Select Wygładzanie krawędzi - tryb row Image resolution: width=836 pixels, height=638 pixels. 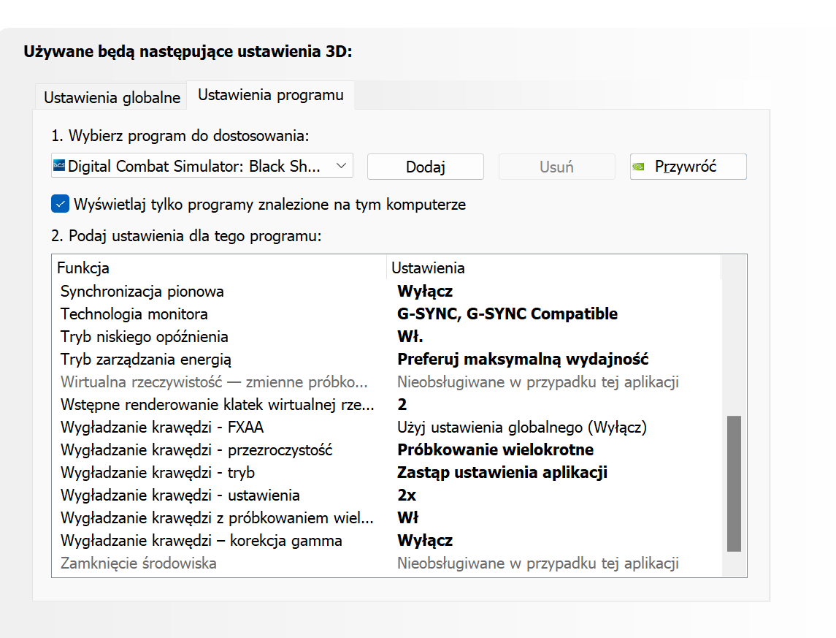coord(387,473)
